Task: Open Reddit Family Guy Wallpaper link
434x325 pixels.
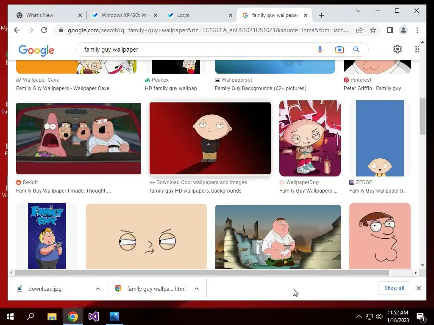Action: 64,191
